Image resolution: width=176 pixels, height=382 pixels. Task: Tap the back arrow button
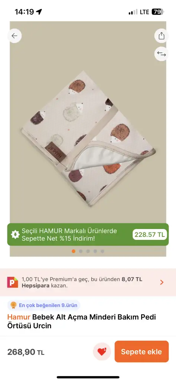14,36
